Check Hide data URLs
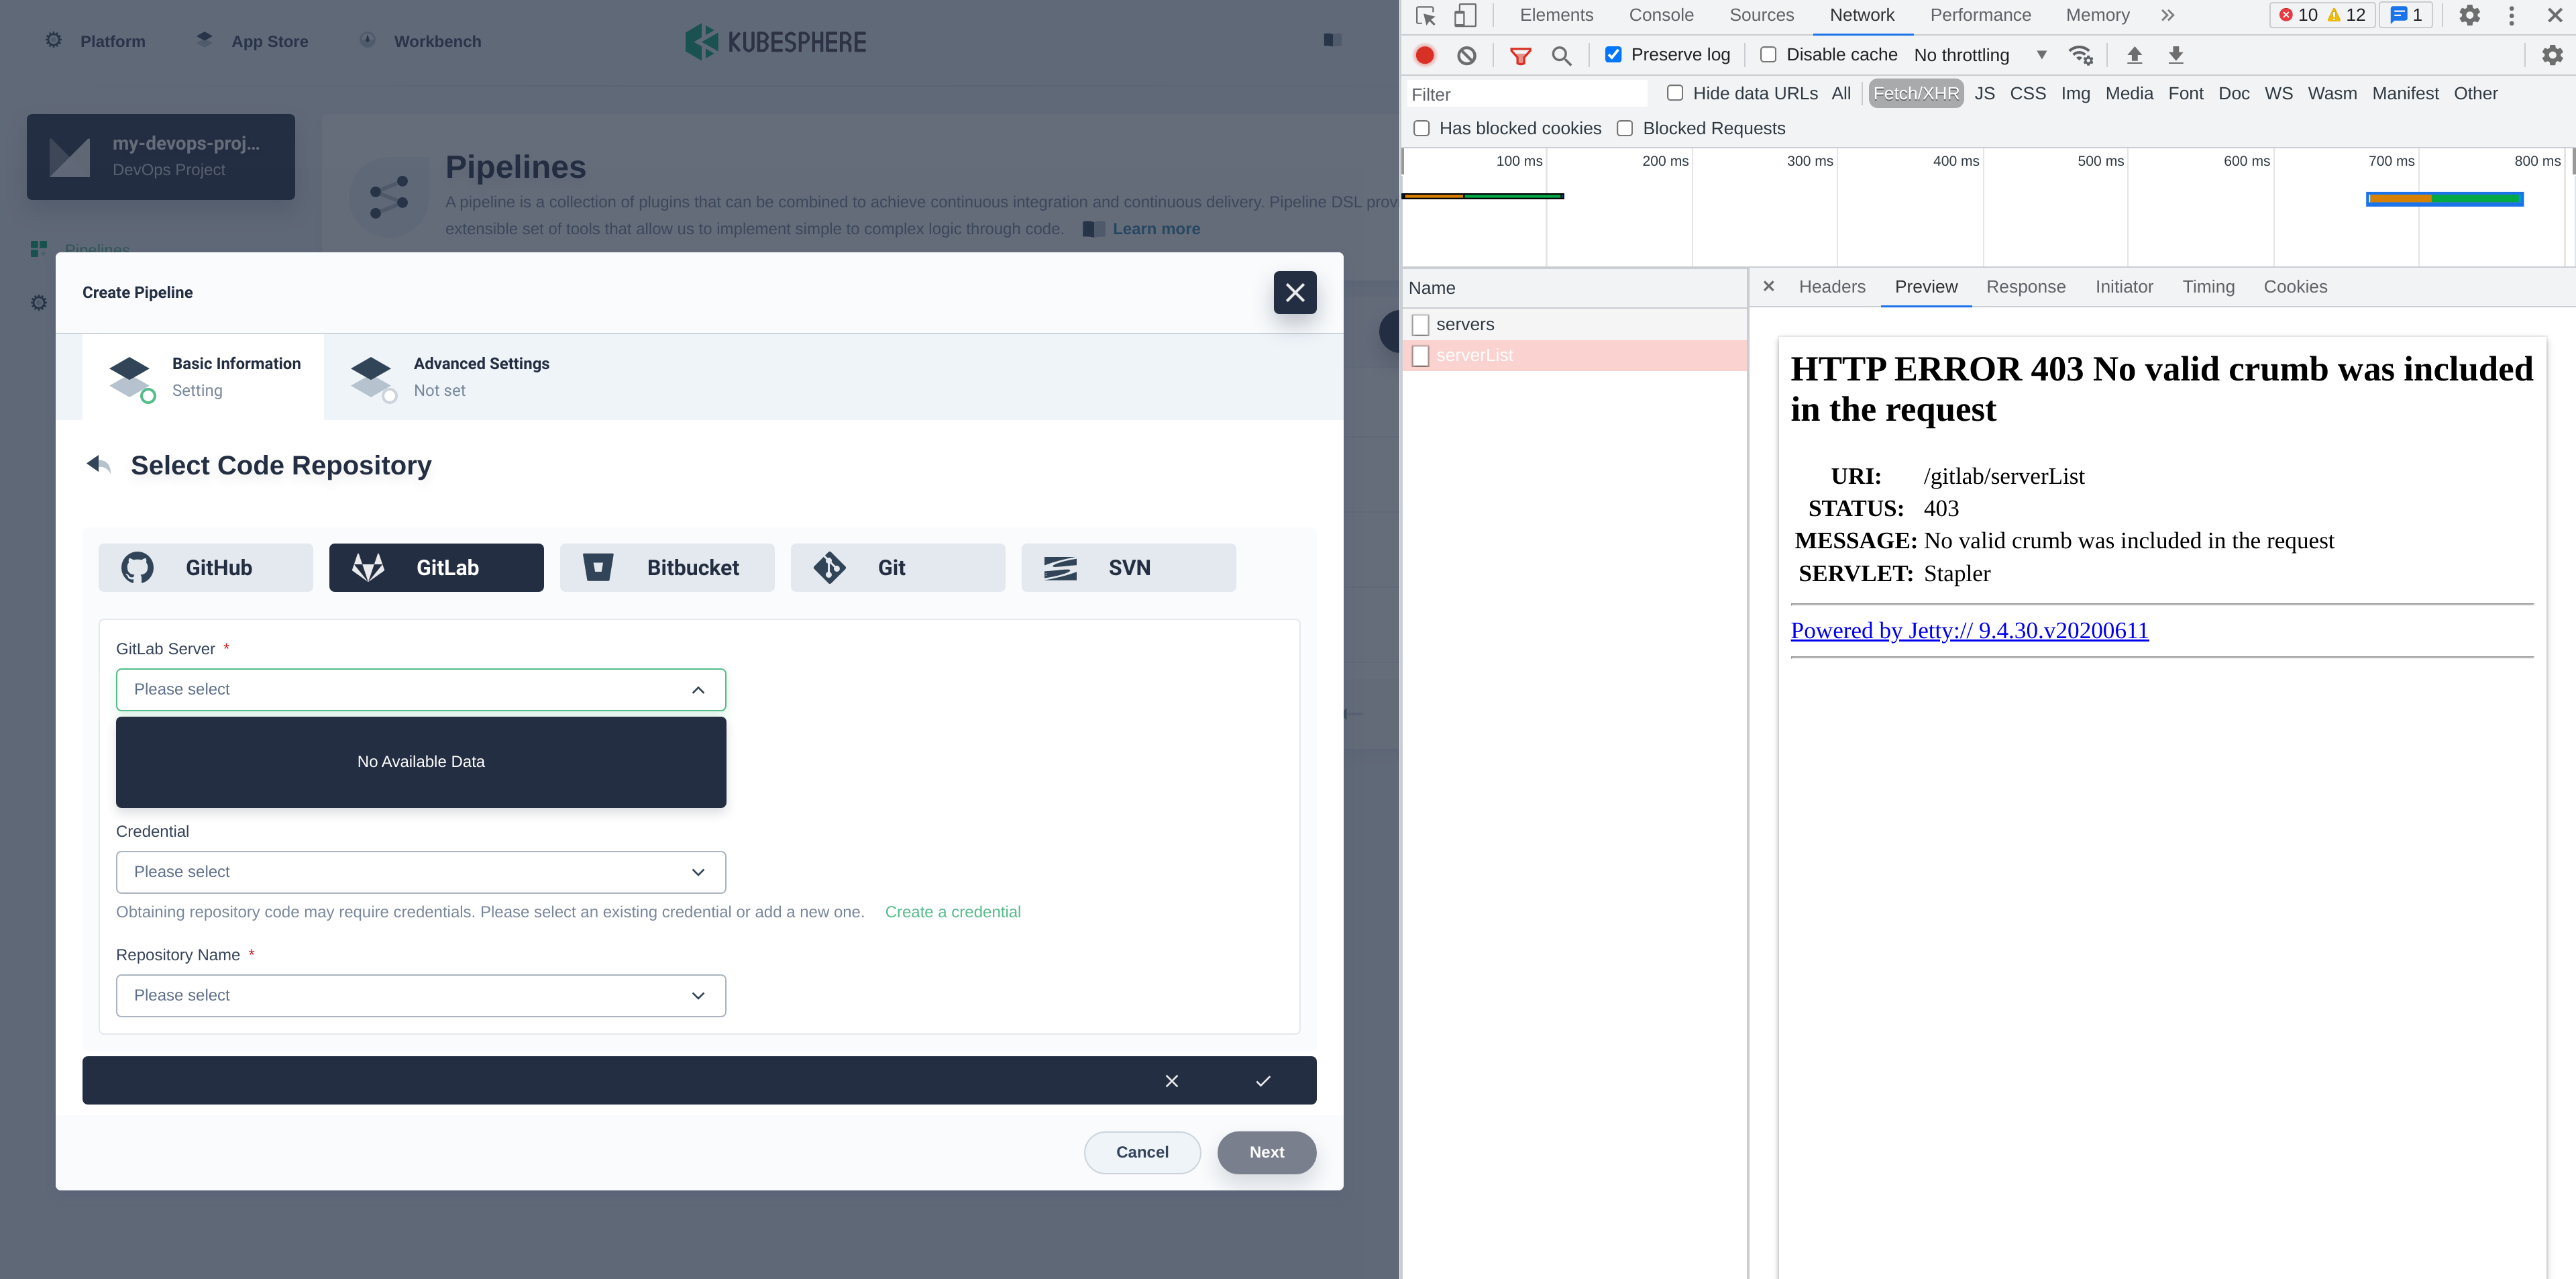 (1675, 92)
